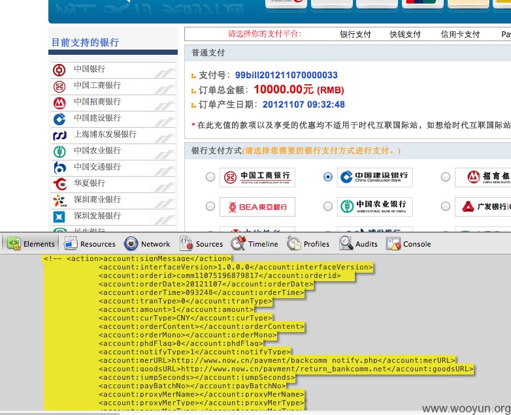Click the account:interfaceVersion source line
Image resolution: width=511 pixels, height=415 pixels.
click(x=236, y=268)
